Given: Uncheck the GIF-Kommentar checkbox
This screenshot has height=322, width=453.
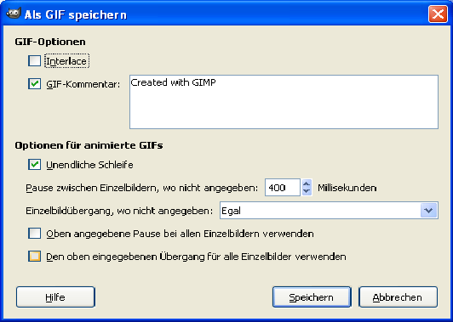Looking at the screenshot, I should [x=34, y=84].
